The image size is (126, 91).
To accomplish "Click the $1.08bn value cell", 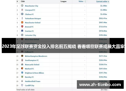I will (104, 10).
